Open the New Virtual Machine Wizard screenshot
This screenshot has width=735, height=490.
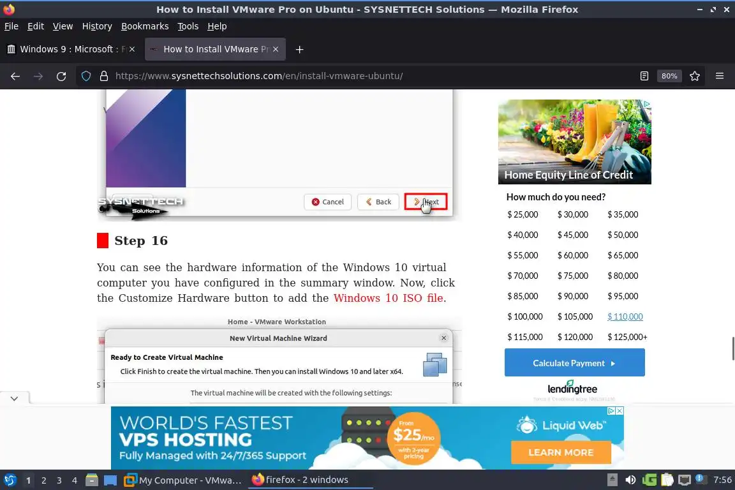[279, 360]
